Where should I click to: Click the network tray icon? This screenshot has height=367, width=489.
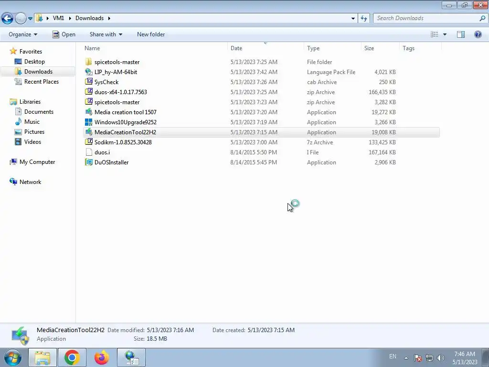point(429,358)
